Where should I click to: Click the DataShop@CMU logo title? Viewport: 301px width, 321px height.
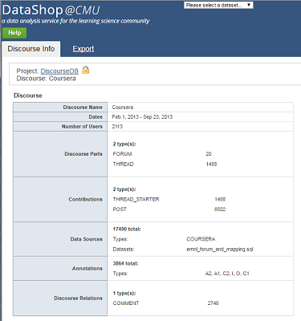point(51,10)
